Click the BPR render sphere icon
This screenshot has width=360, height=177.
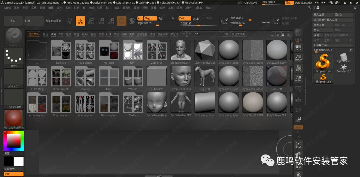tap(298, 33)
